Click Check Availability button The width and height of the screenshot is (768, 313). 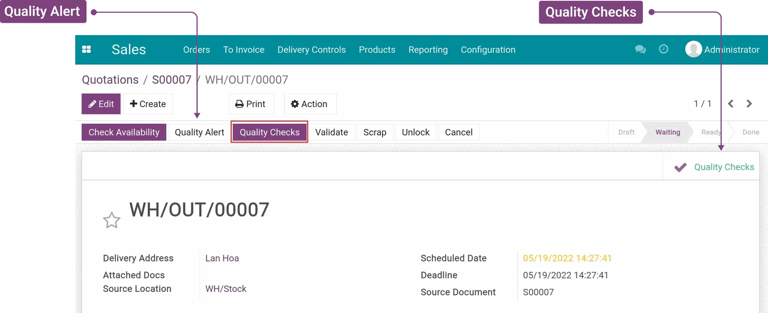124,132
